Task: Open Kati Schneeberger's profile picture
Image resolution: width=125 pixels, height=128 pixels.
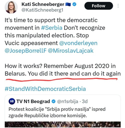Action: (x=11, y=7)
